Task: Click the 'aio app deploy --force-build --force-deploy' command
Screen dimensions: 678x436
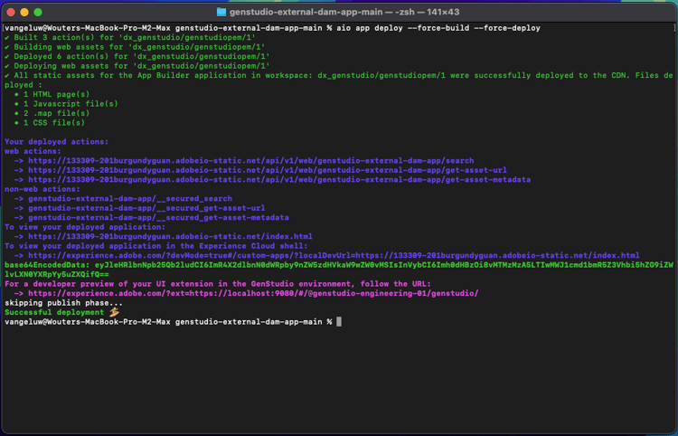Action: coord(438,28)
